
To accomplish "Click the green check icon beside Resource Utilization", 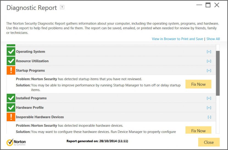I will pos(11,61).
